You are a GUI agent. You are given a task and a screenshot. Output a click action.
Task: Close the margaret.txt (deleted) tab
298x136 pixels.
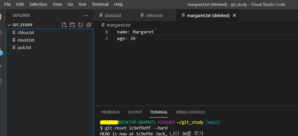[235, 15]
